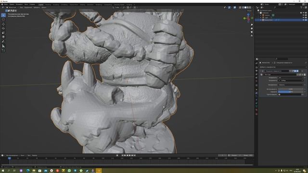
Task: Switch to material preview shading
Action: pos(248,8)
